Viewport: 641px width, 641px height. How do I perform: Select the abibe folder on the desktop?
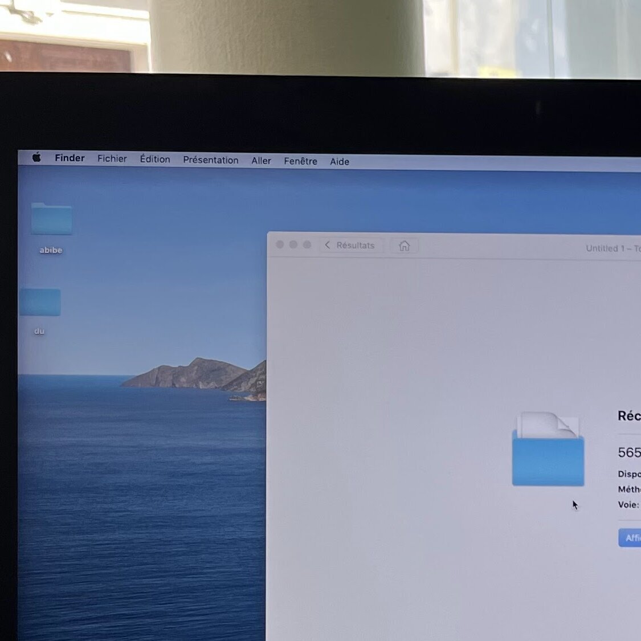tap(51, 219)
